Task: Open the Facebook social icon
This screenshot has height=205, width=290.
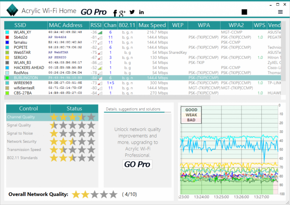Action: point(115,13)
